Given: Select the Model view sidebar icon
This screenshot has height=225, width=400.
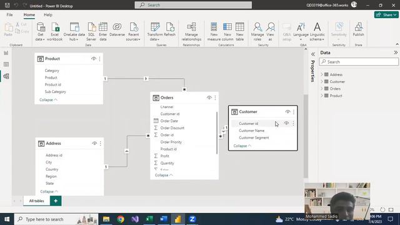Looking at the screenshot, I should point(6,76).
